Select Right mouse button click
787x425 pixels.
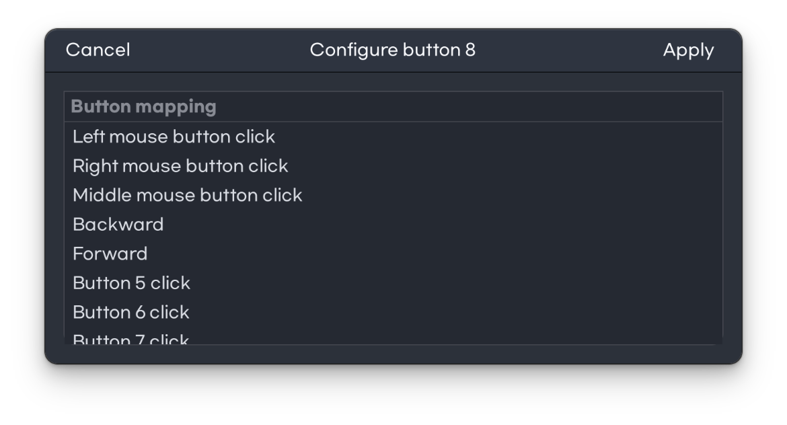tap(180, 166)
